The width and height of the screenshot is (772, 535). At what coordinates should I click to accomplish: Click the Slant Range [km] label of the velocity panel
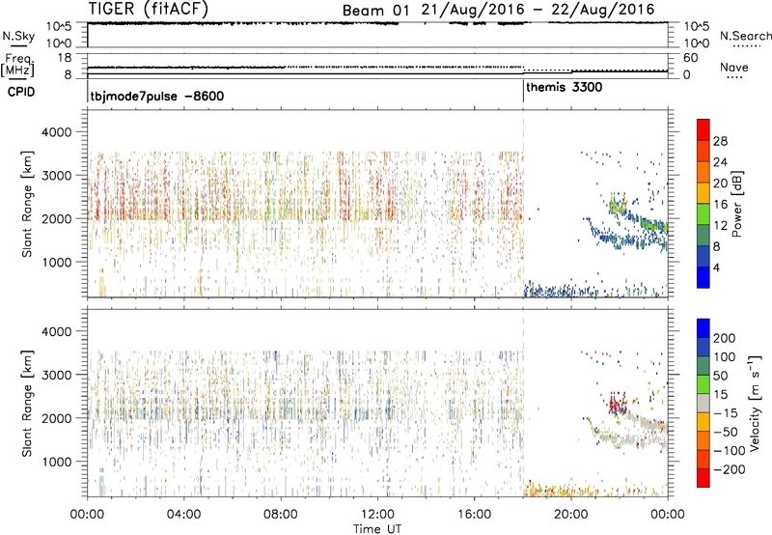27,403
